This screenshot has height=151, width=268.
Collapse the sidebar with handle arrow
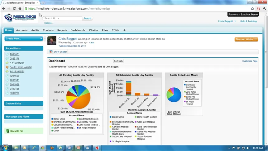(45, 39)
